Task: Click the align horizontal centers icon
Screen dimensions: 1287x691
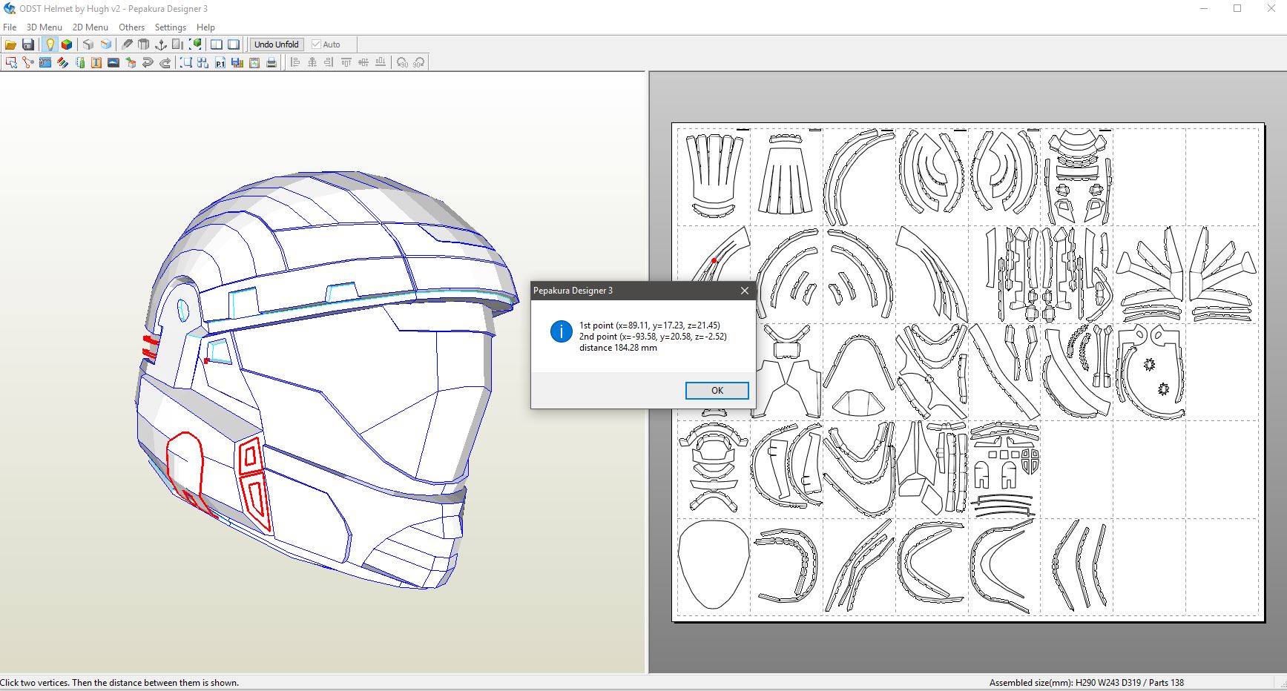Action: point(312,62)
